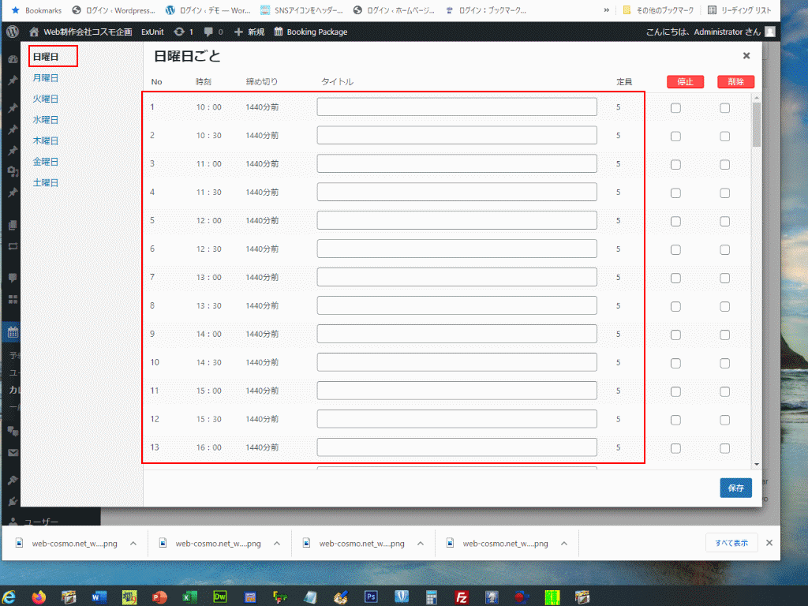Select 土曜日 in the weekday list

pyautogui.click(x=45, y=183)
